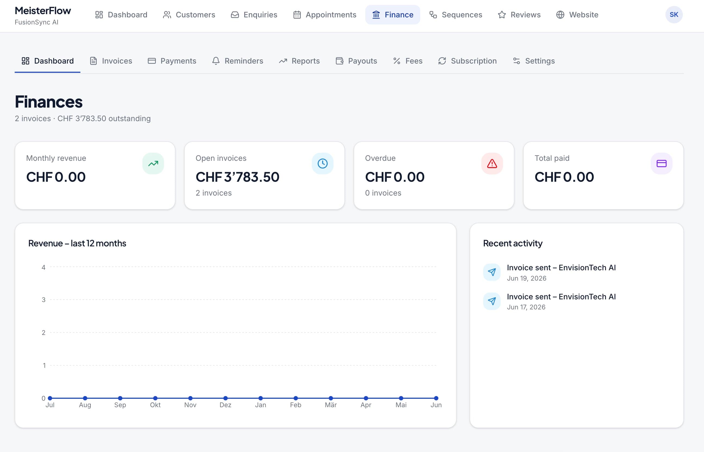Click the MeisterFlow logo

43,11
